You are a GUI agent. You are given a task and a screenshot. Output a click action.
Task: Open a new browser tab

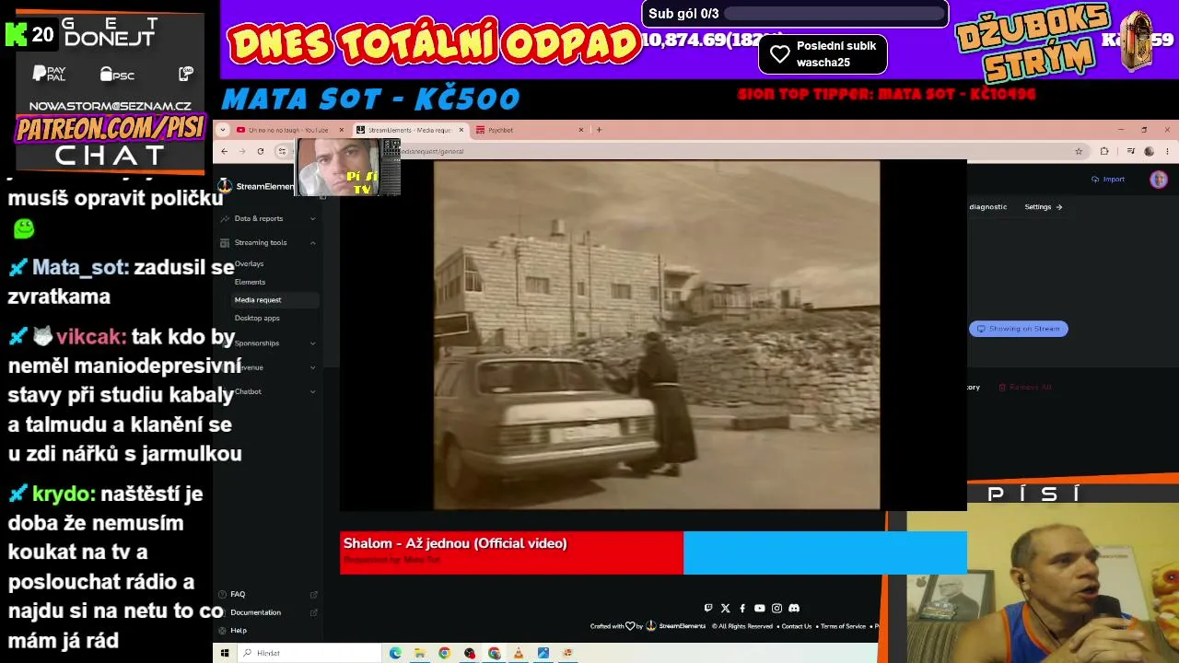(x=599, y=130)
